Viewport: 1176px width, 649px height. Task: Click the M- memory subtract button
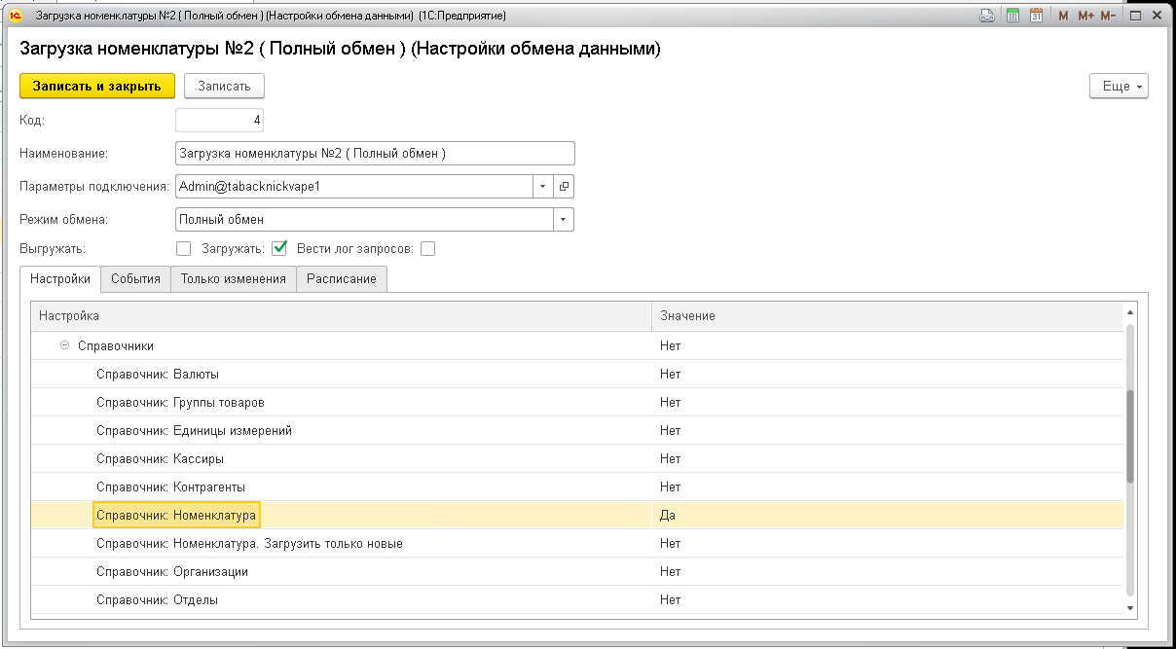point(1109,16)
